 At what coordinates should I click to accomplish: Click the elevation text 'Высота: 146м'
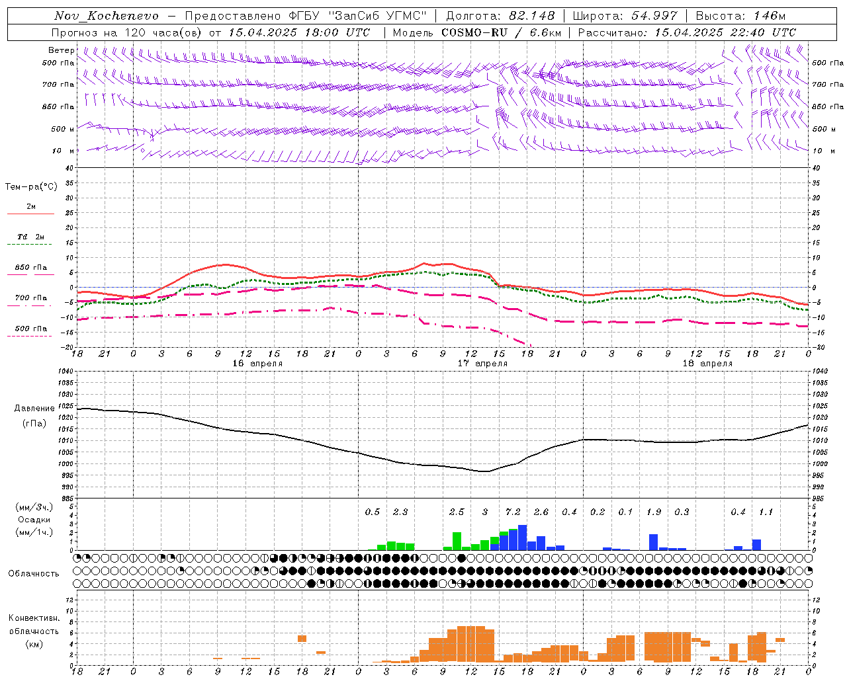[x=741, y=16]
